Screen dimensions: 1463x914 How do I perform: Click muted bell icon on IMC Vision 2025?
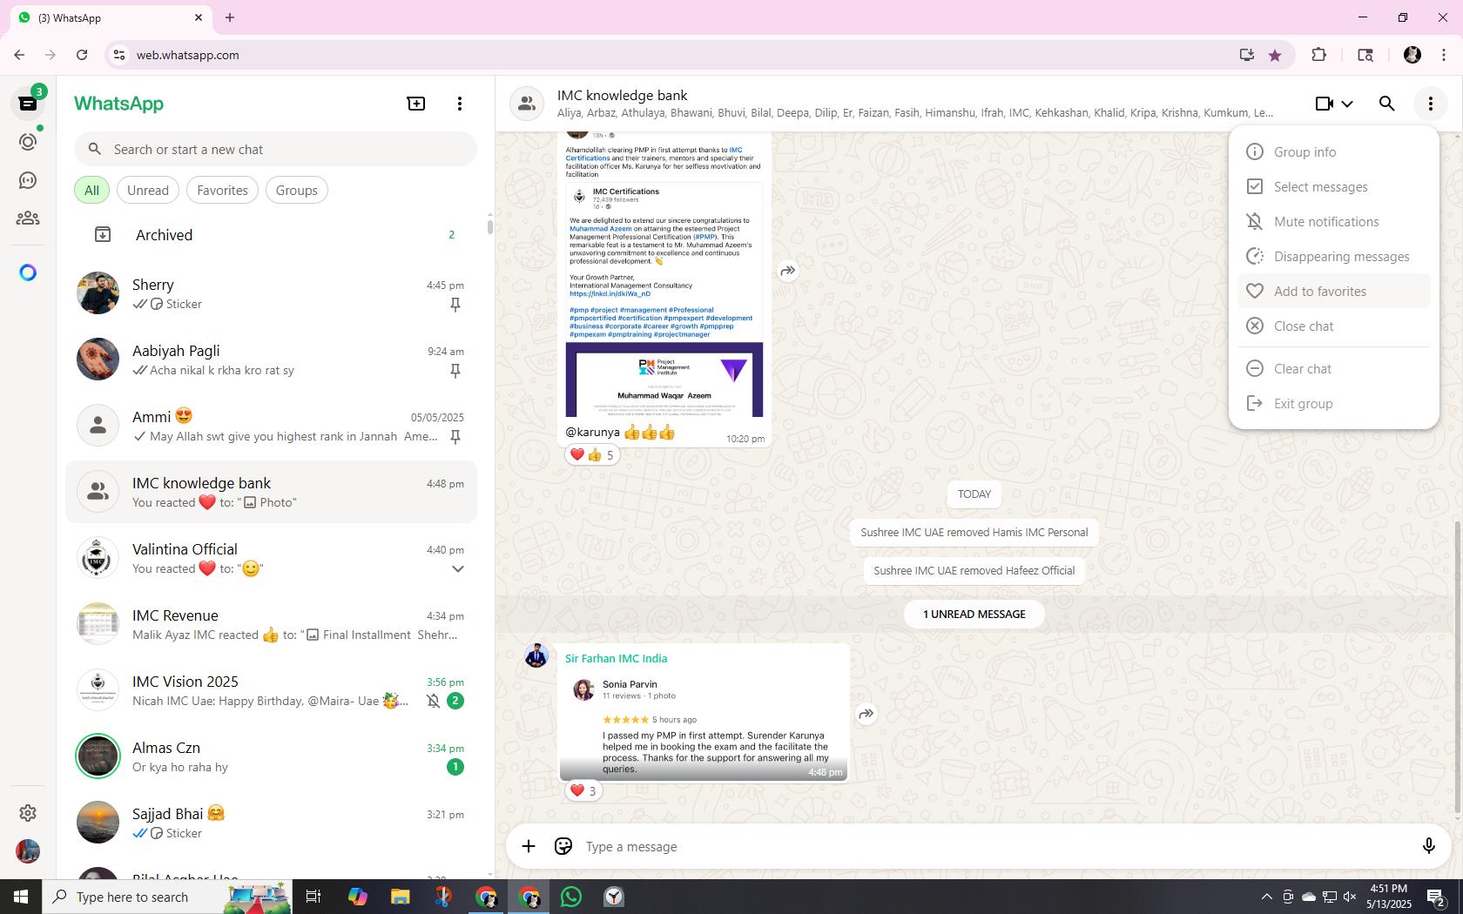tap(433, 702)
